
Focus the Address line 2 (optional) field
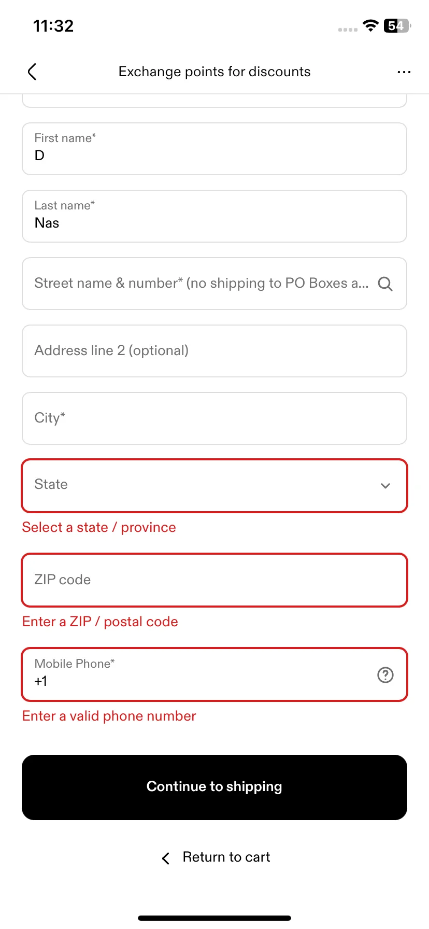pyautogui.click(x=214, y=351)
